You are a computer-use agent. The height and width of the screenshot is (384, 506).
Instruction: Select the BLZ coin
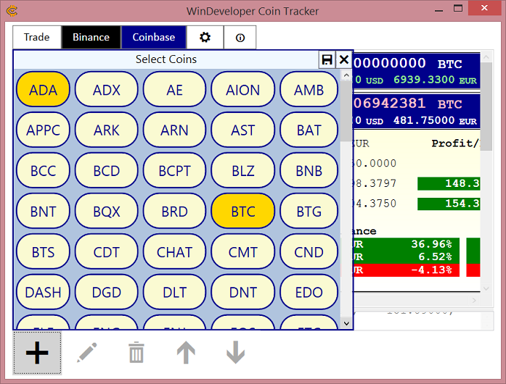[x=243, y=170]
